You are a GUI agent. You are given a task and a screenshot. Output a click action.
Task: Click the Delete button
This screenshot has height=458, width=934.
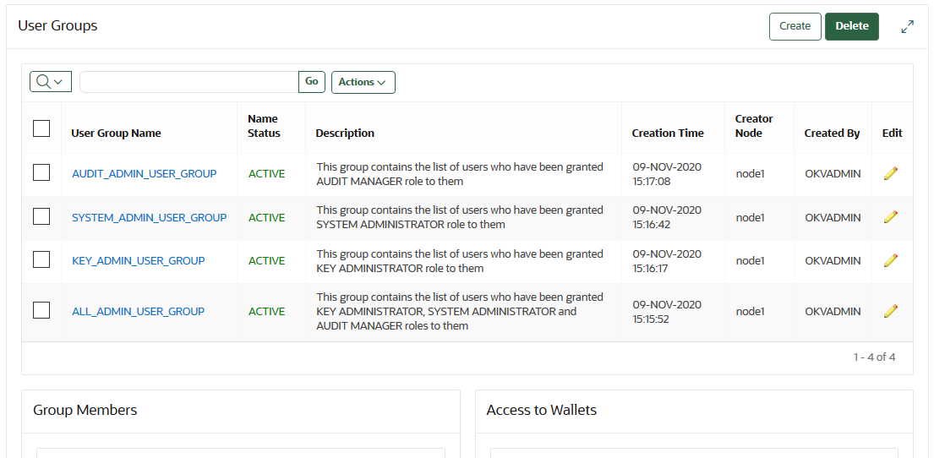pos(852,26)
